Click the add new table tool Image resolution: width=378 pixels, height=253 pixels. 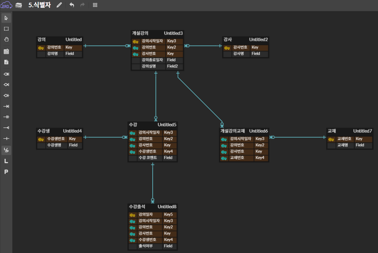(6, 51)
